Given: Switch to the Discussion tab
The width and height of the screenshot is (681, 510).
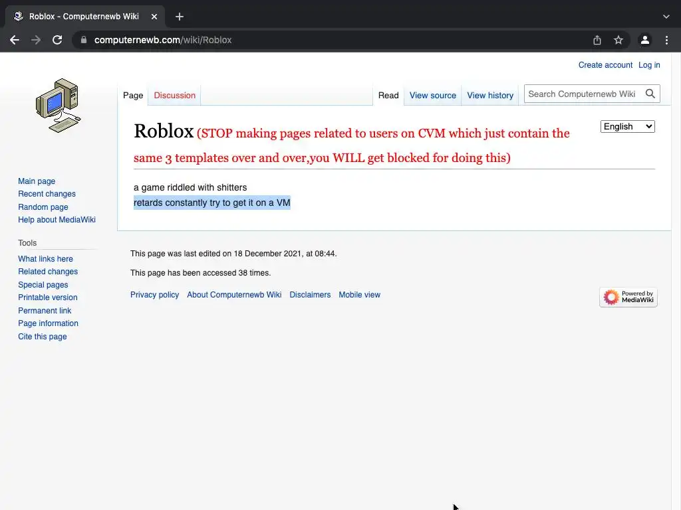Looking at the screenshot, I should (x=175, y=96).
